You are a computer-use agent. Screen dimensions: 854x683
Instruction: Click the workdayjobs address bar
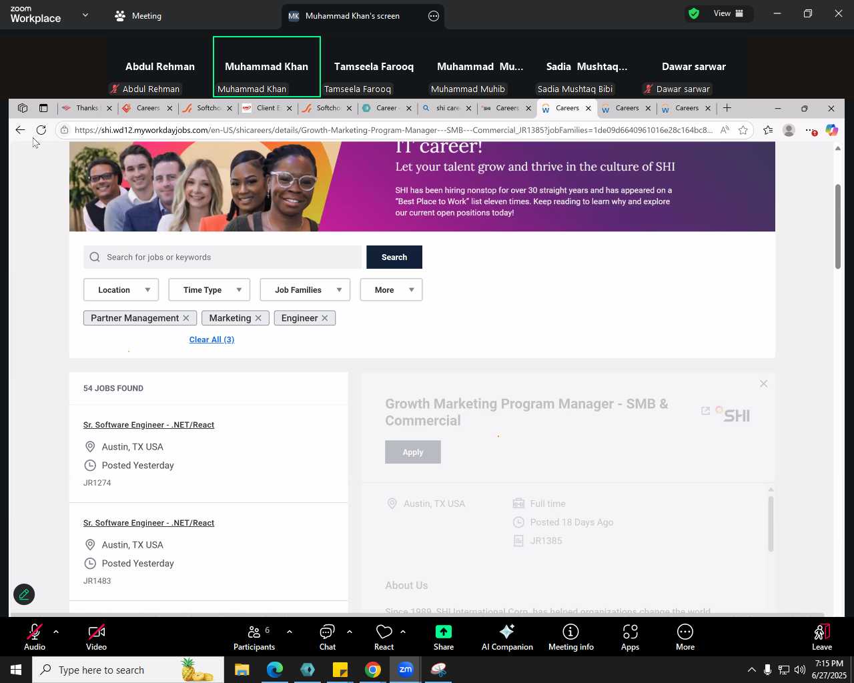point(394,130)
